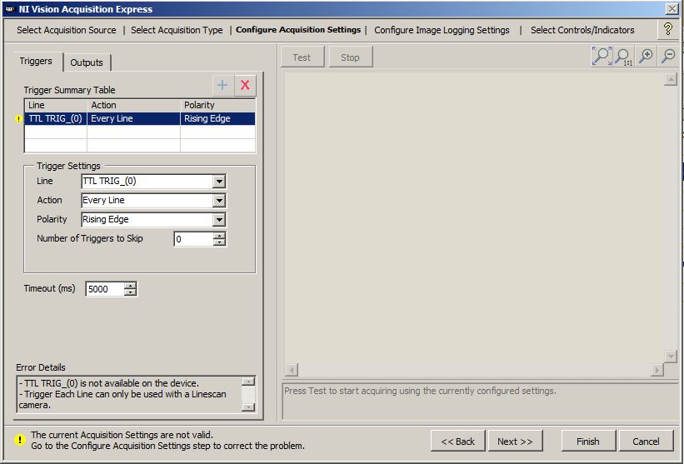This screenshot has width=684, height=464.
Task: Click the Line column header
Action: click(56, 105)
